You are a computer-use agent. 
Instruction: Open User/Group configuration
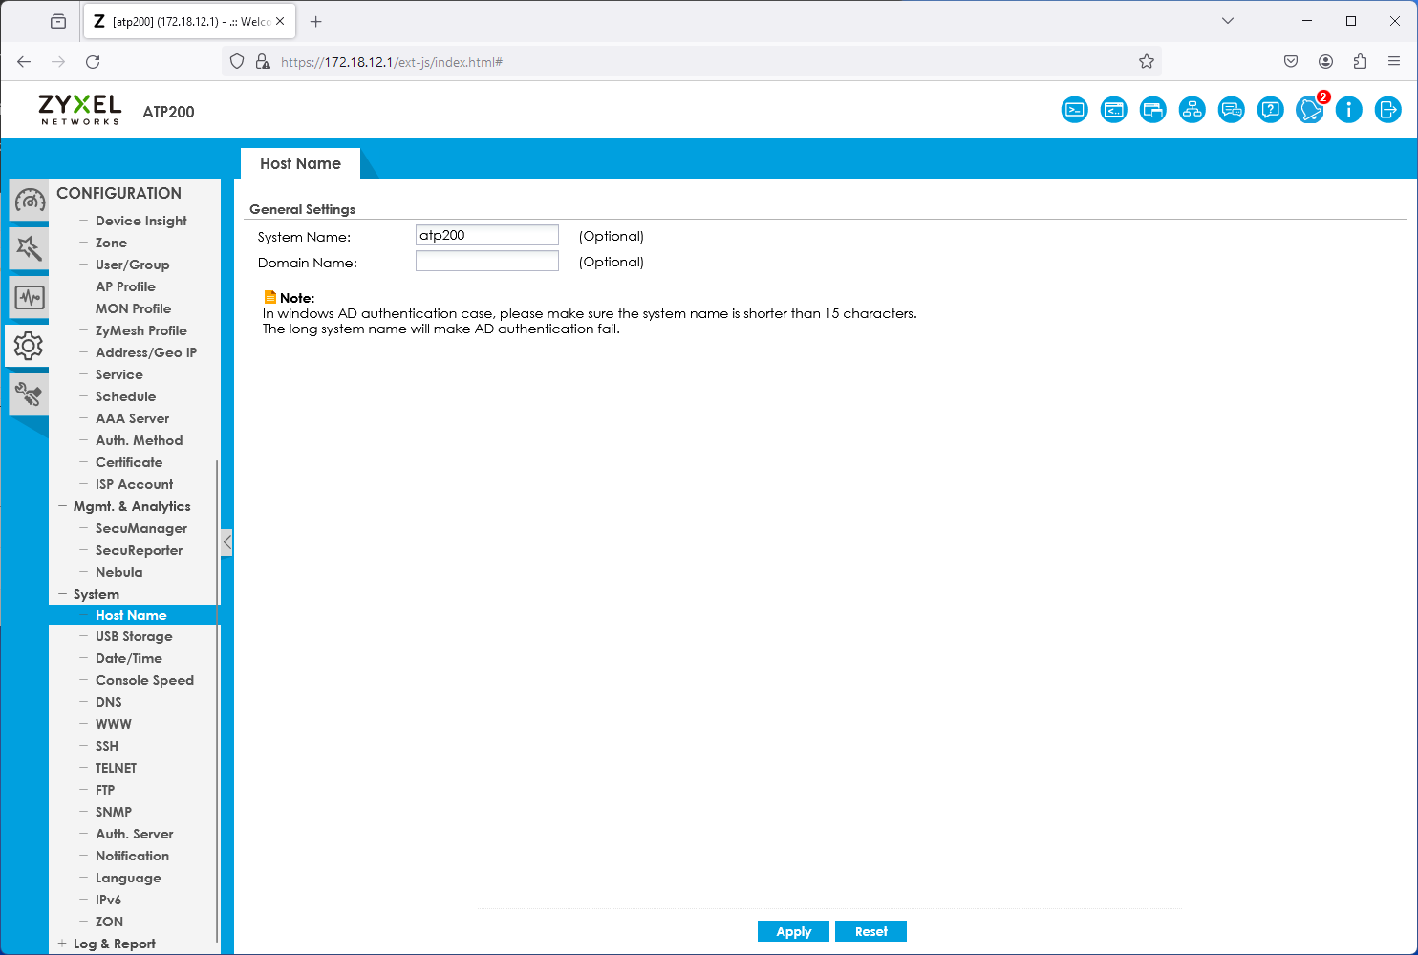133,265
